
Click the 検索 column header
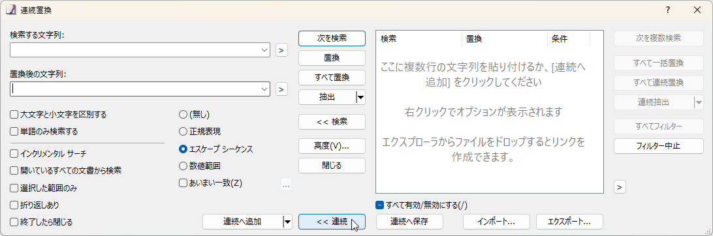(x=419, y=39)
